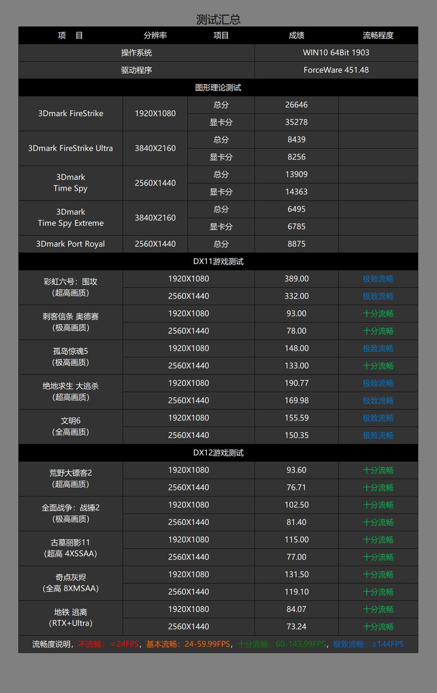Image resolution: width=437 pixels, height=693 pixels.
Task: Click the score 14363
Action: (x=296, y=192)
